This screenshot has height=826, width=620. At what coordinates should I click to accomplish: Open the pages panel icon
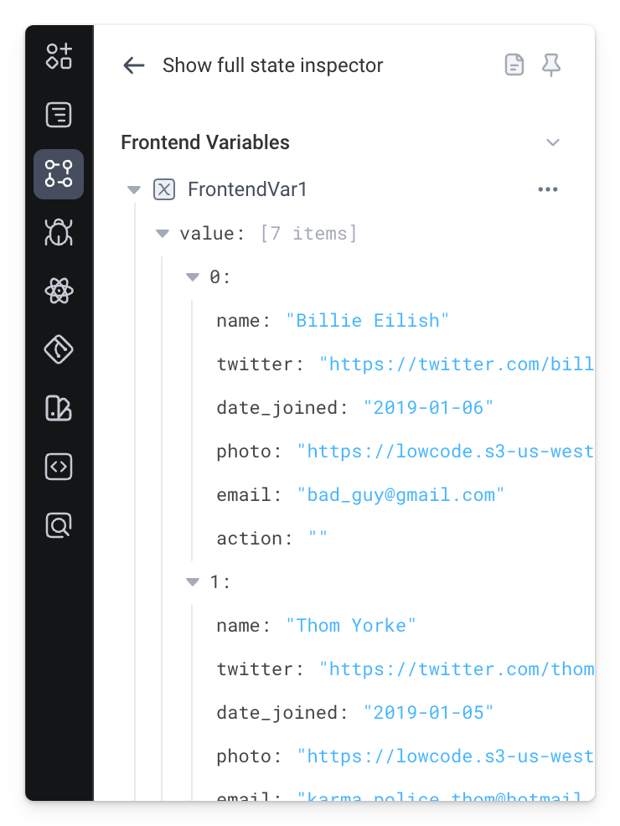[58, 115]
